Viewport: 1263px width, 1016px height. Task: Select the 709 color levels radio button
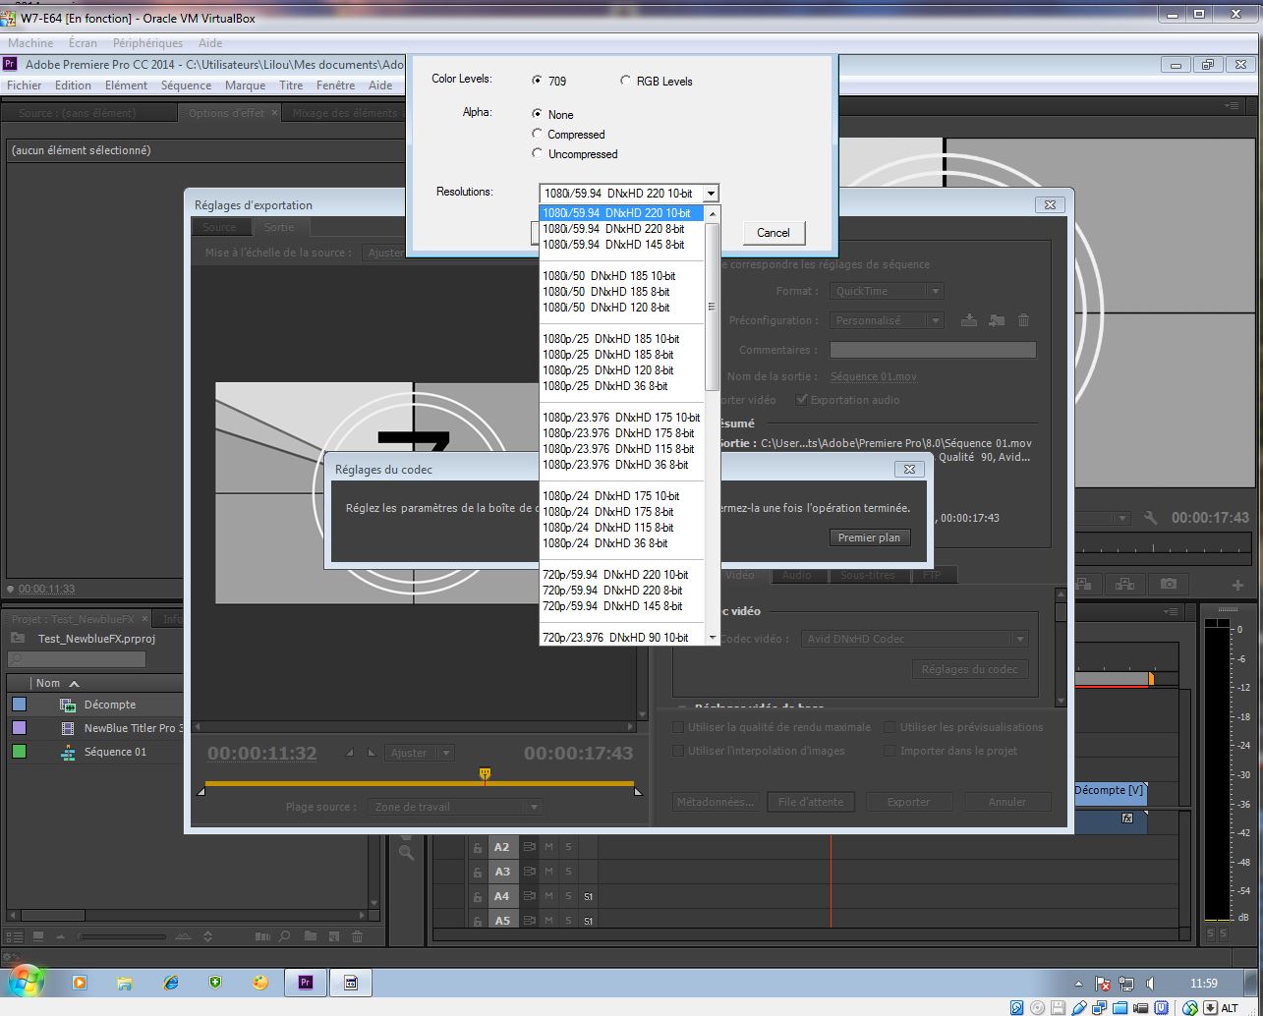click(537, 81)
